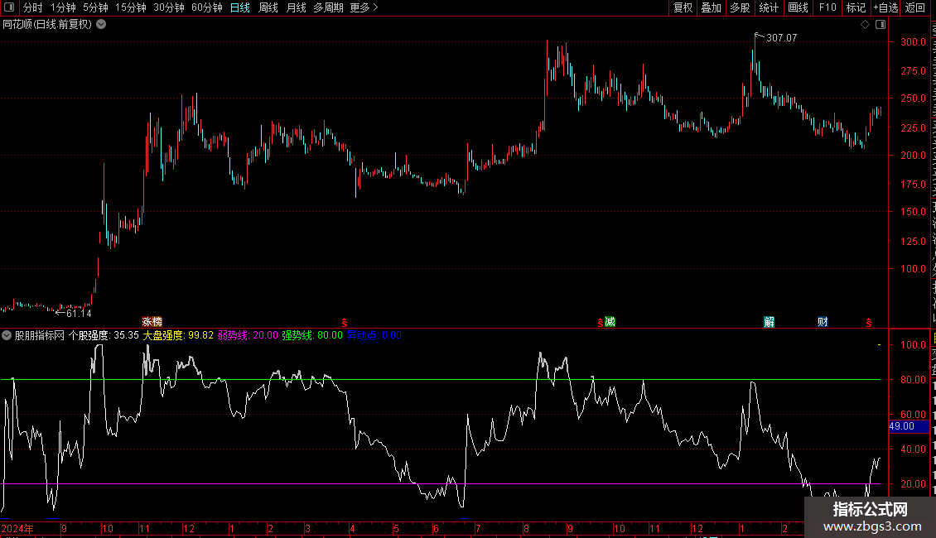The width and height of the screenshot is (936, 538).
Task: Click the 200.0 price axis label
Action: [x=914, y=156]
